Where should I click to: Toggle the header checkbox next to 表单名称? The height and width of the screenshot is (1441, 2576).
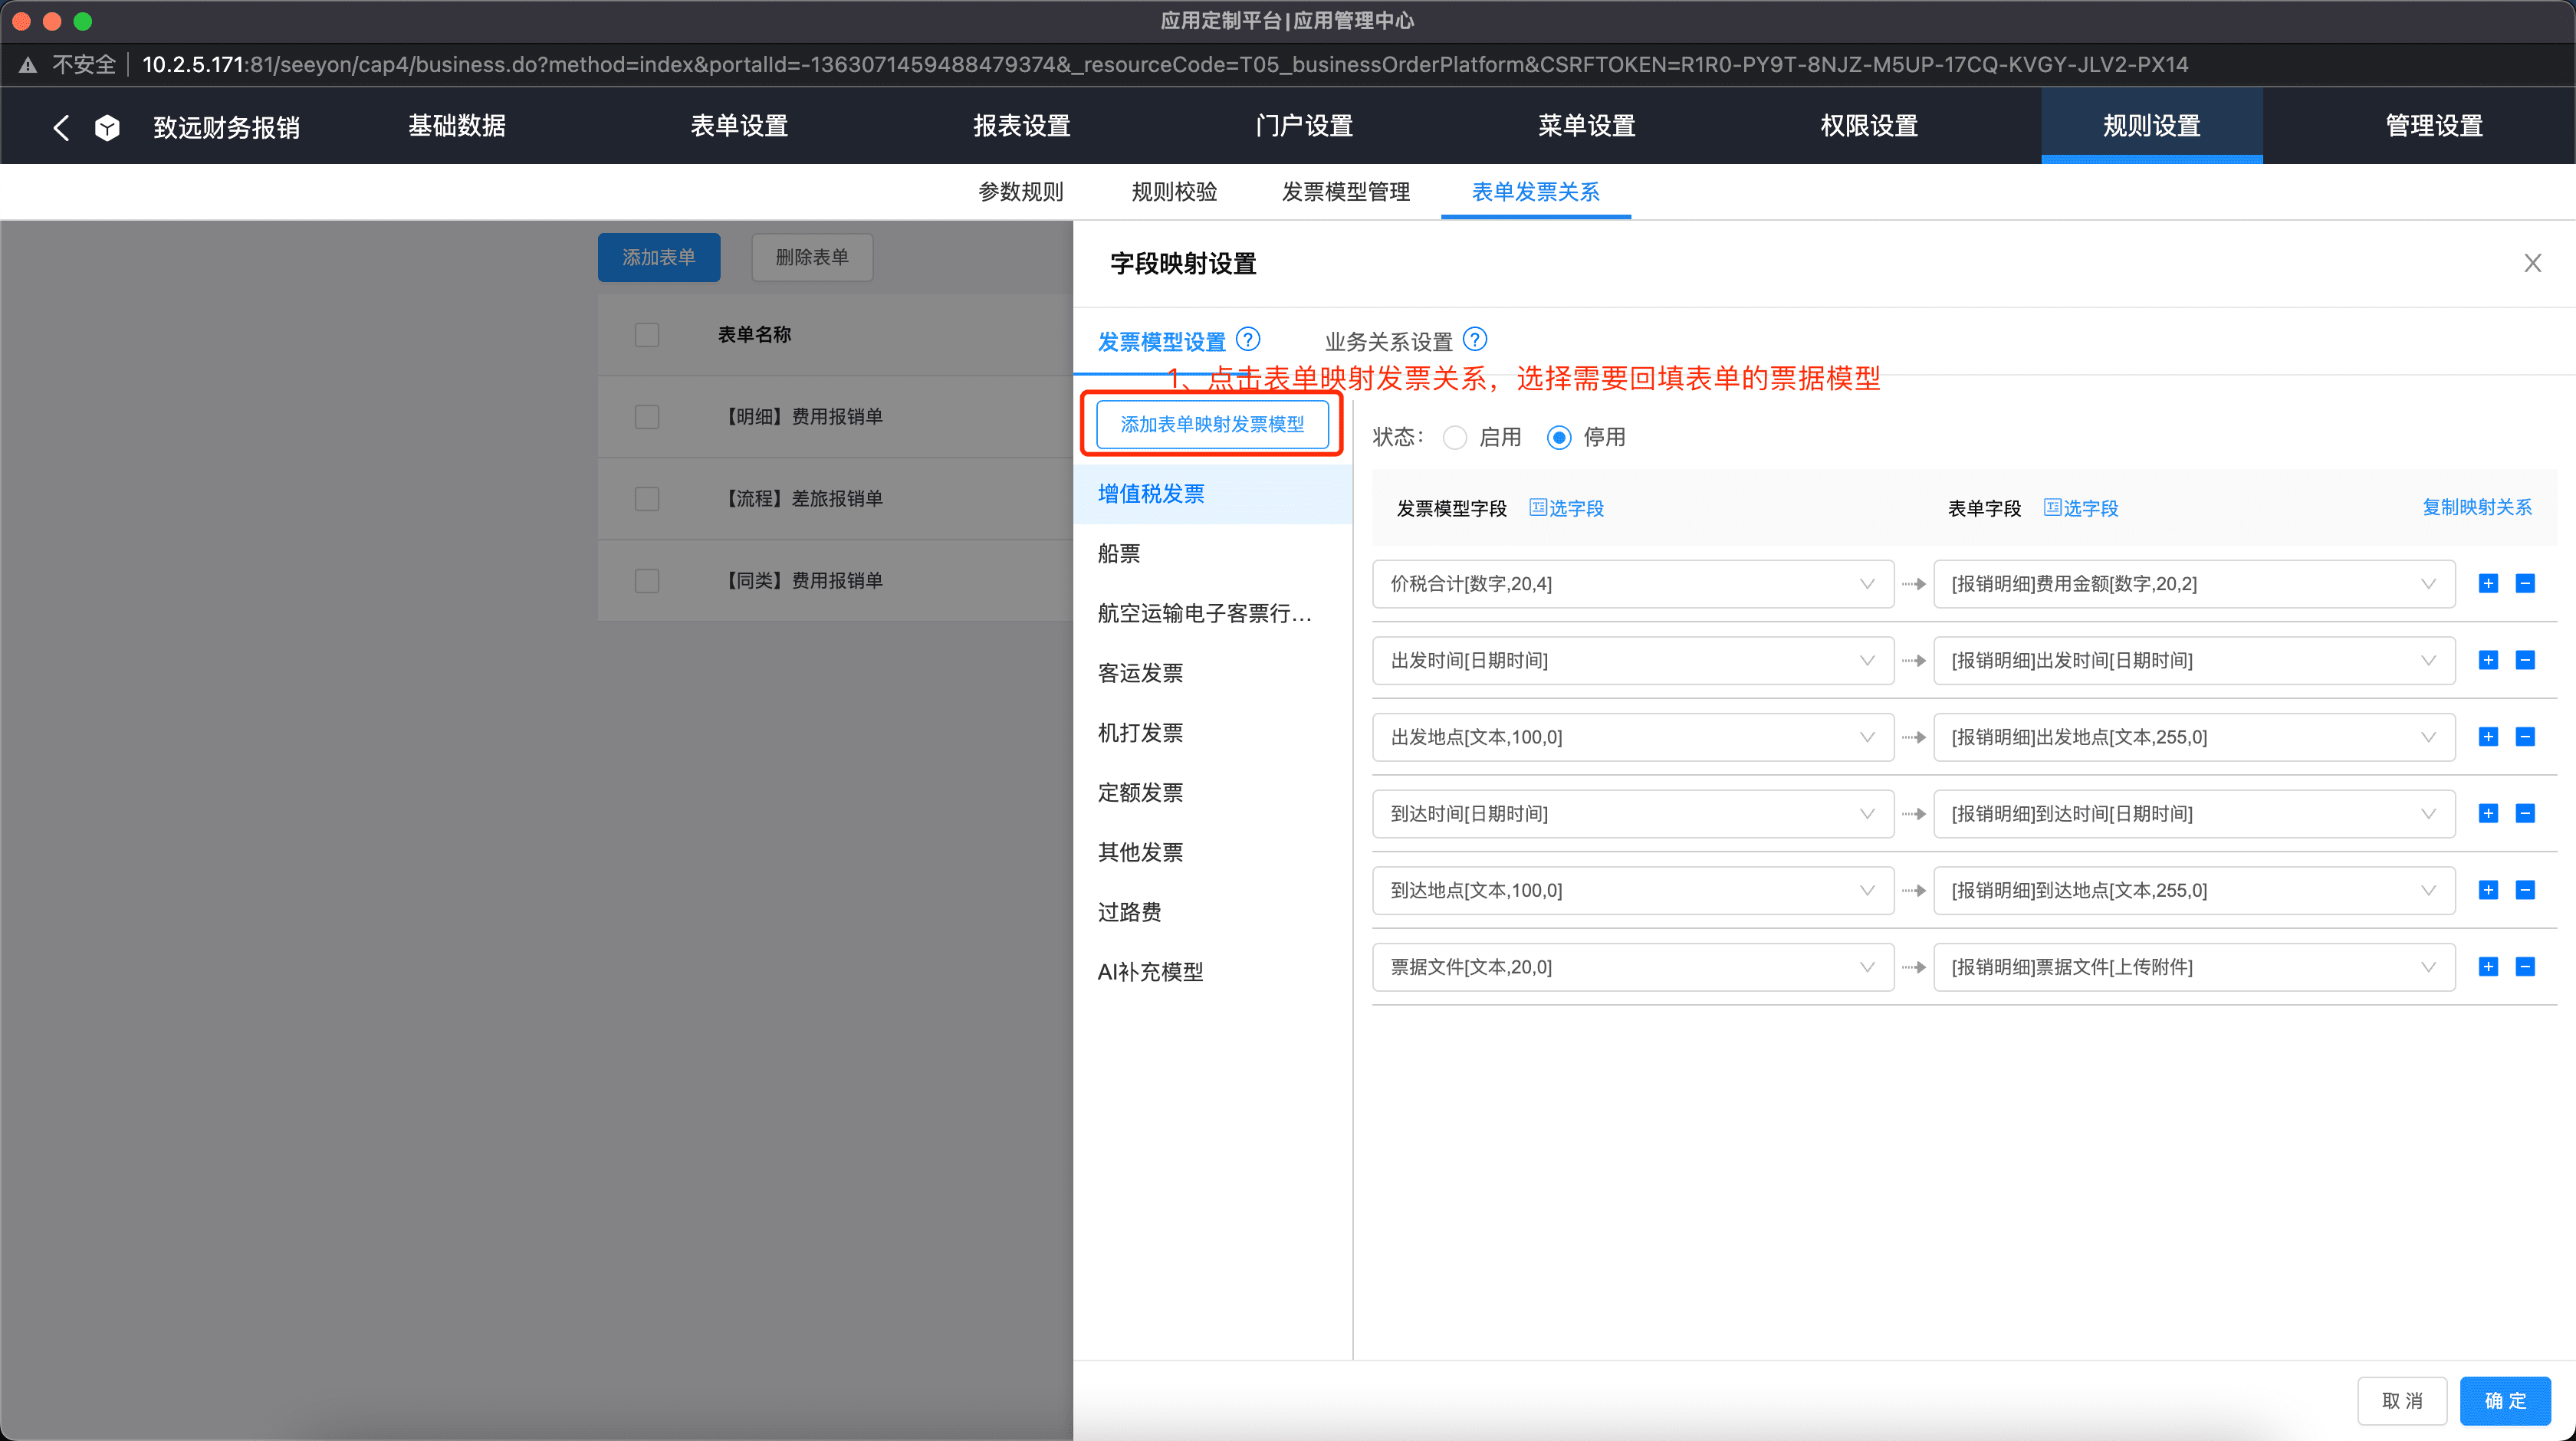[x=647, y=334]
